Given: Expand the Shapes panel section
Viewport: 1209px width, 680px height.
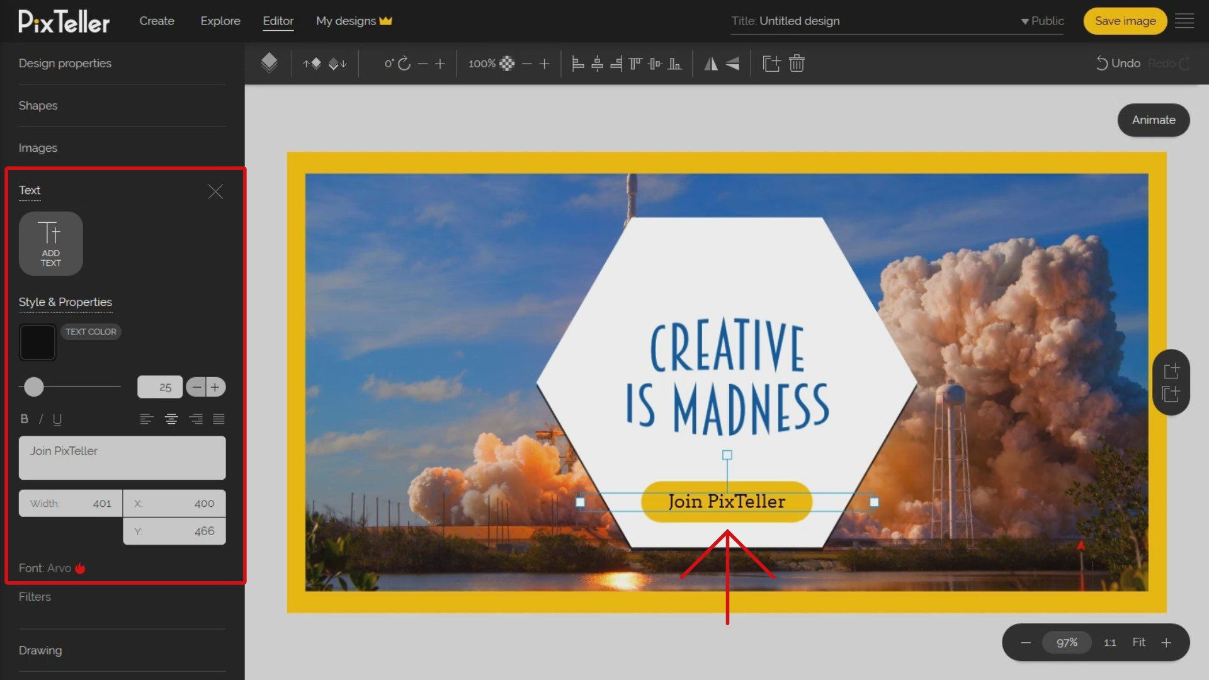Looking at the screenshot, I should pyautogui.click(x=37, y=105).
